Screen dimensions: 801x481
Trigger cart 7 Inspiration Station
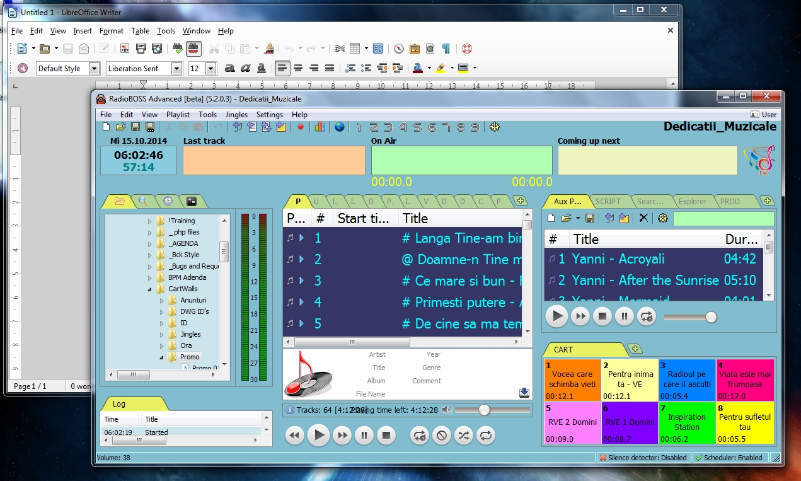[687, 423]
